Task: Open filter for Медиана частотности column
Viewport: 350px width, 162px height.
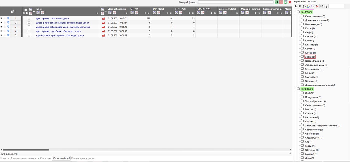Action: [x=243, y=13]
